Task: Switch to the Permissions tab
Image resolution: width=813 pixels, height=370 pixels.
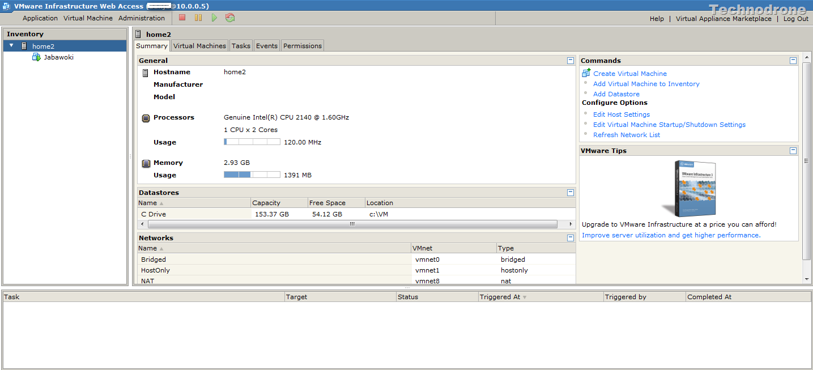Action: tap(303, 46)
